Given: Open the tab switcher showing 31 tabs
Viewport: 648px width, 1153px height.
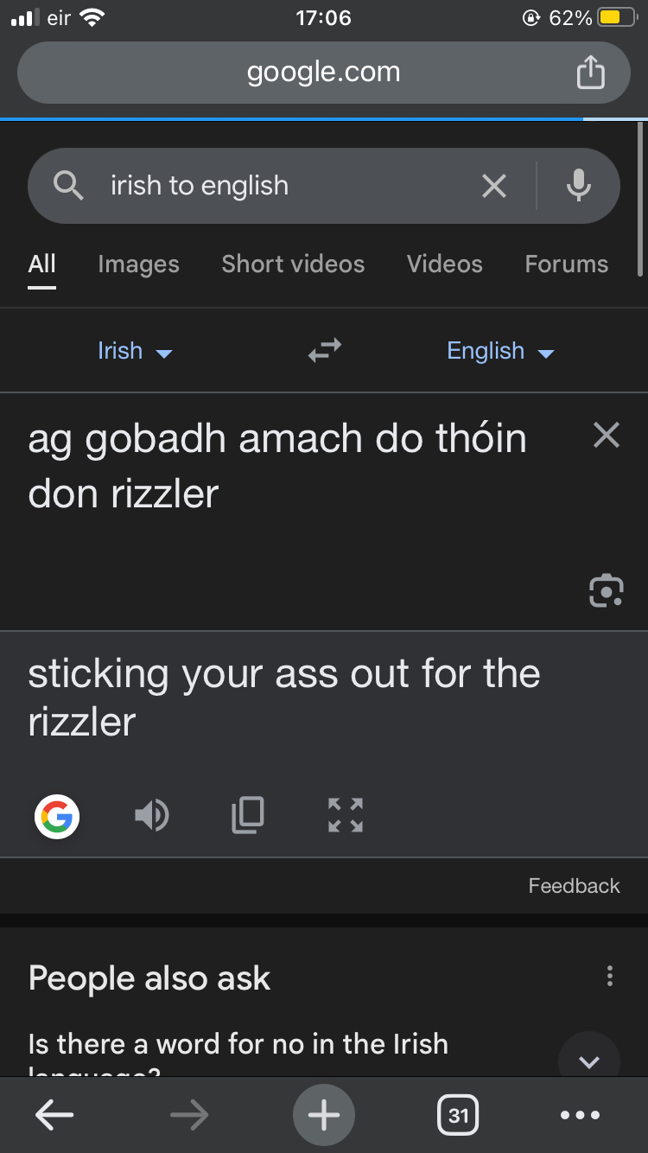Looking at the screenshot, I should (458, 1116).
